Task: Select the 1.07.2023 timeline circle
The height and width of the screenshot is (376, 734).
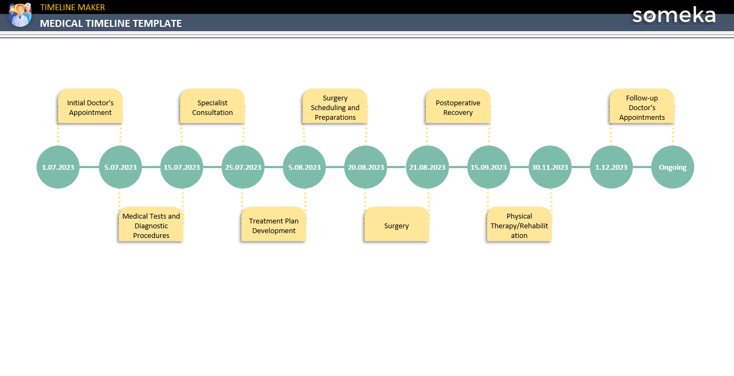Action: tap(58, 167)
